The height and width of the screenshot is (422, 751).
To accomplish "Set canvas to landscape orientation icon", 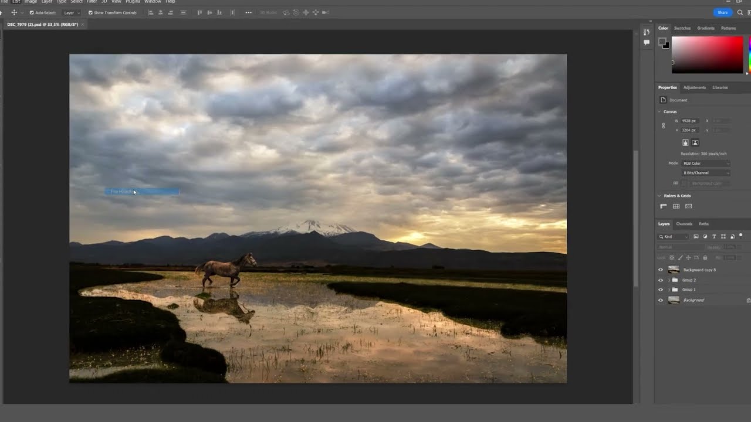I will 695,142.
